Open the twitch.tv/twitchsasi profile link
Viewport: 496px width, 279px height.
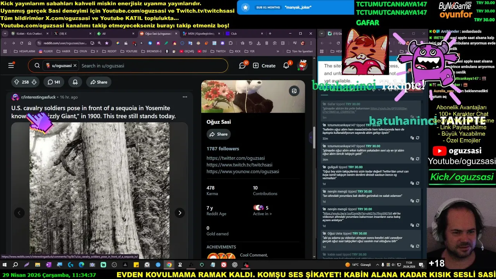point(239,165)
